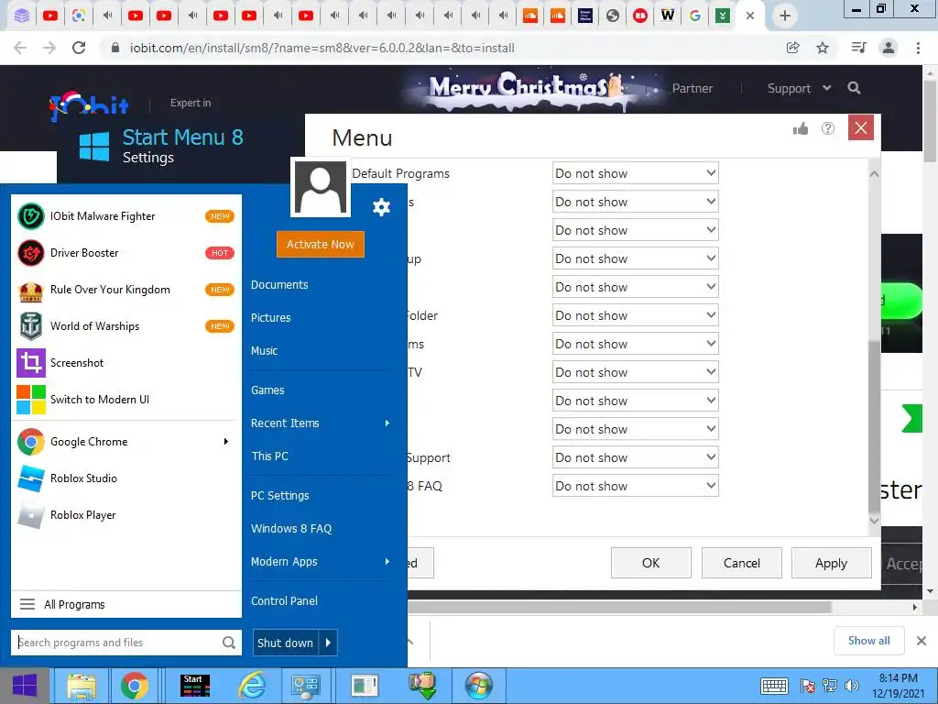Screen dimensions: 938x704
Task: Open File Explorer from taskbar
Action: click(x=82, y=686)
